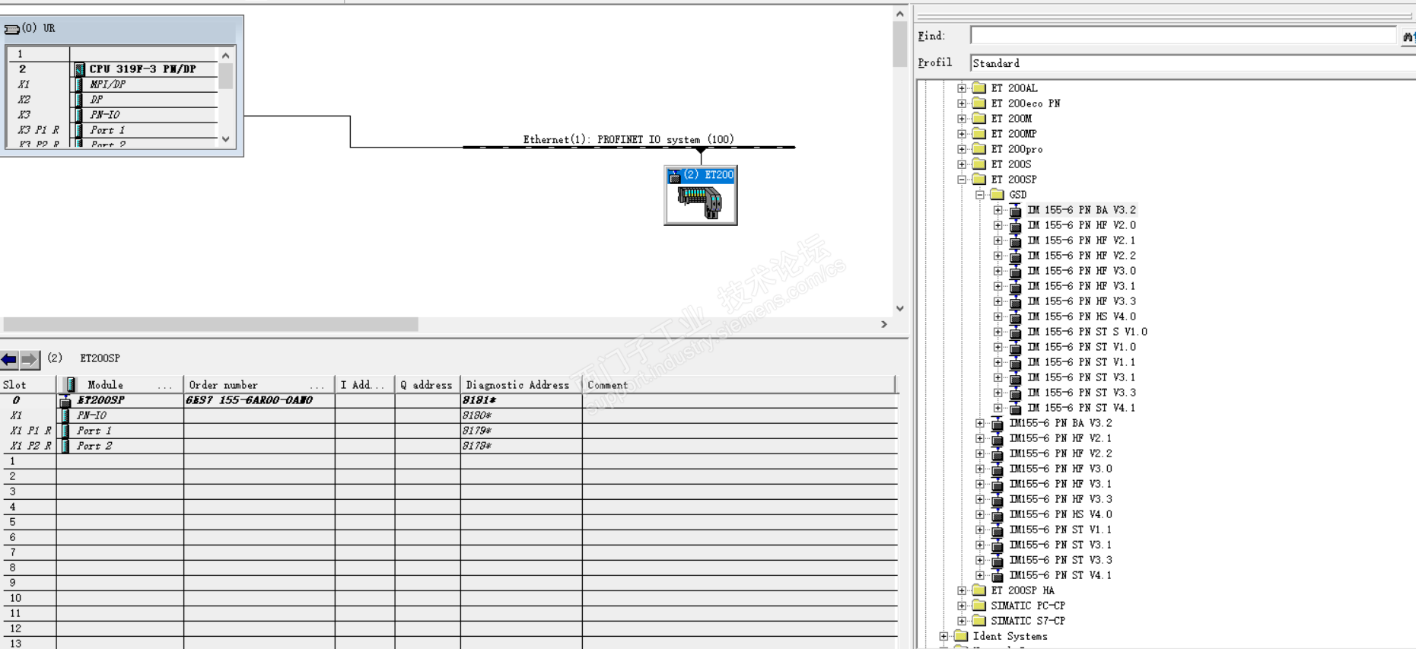
Task: Click the station view horizontal scrollbar
Action: (x=210, y=324)
